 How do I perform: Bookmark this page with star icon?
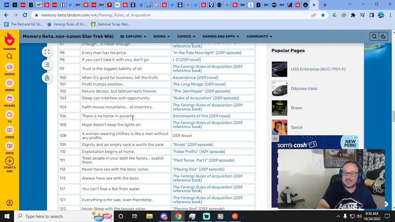pos(323,15)
